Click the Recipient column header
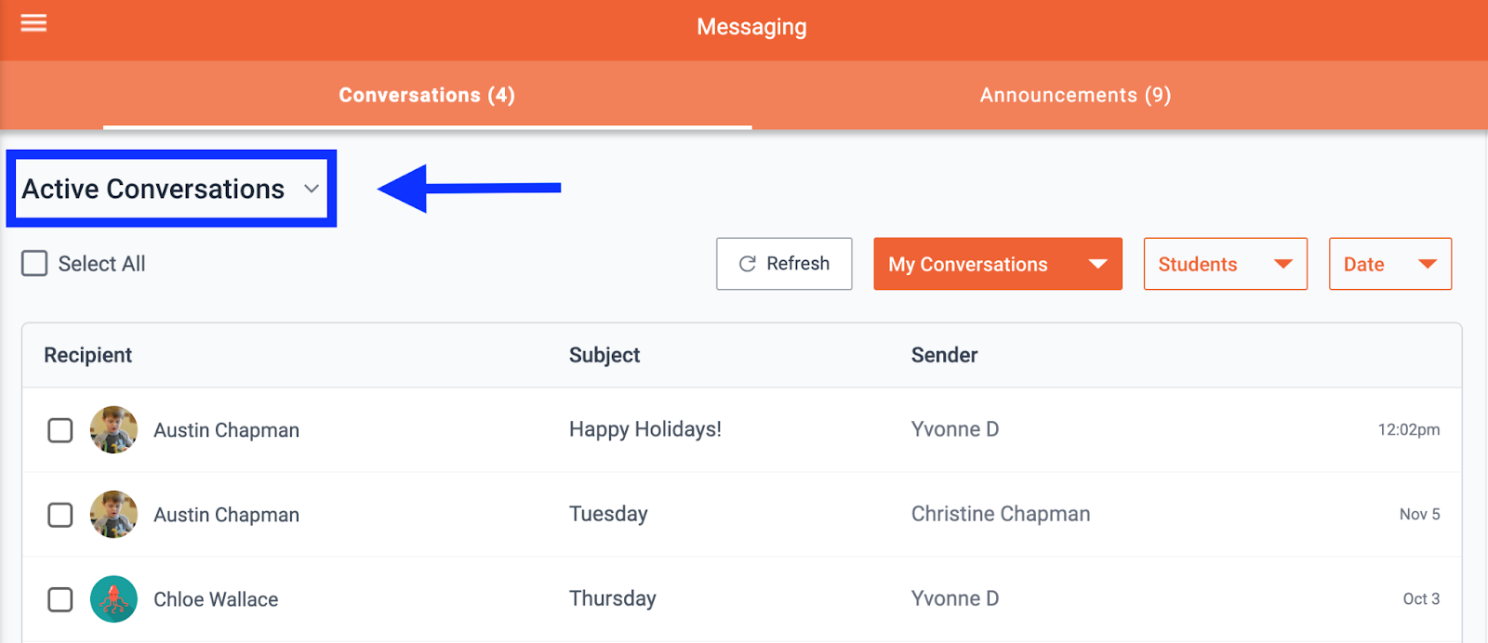The height and width of the screenshot is (643, 1488). [88, 355]
